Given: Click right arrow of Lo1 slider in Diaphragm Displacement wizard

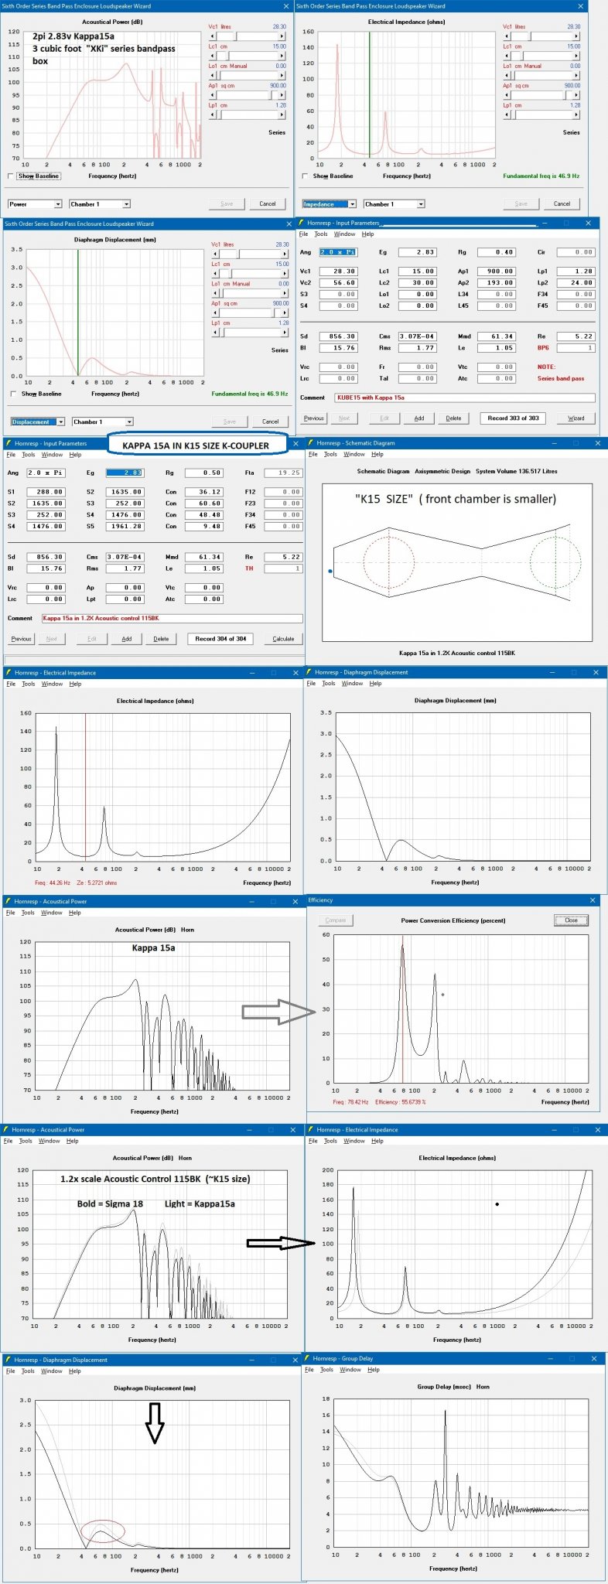Looking at the screenshot, I should pos(286,293).
